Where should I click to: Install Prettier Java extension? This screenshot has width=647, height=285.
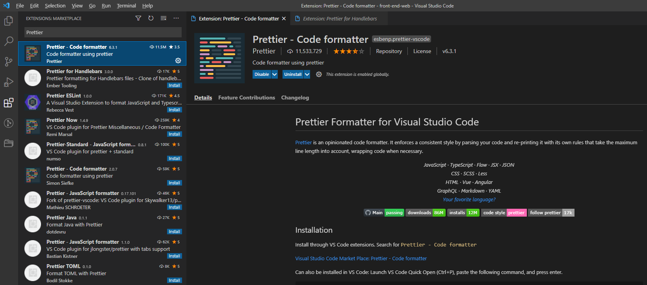pyautogui.click(x=174, y=232)
